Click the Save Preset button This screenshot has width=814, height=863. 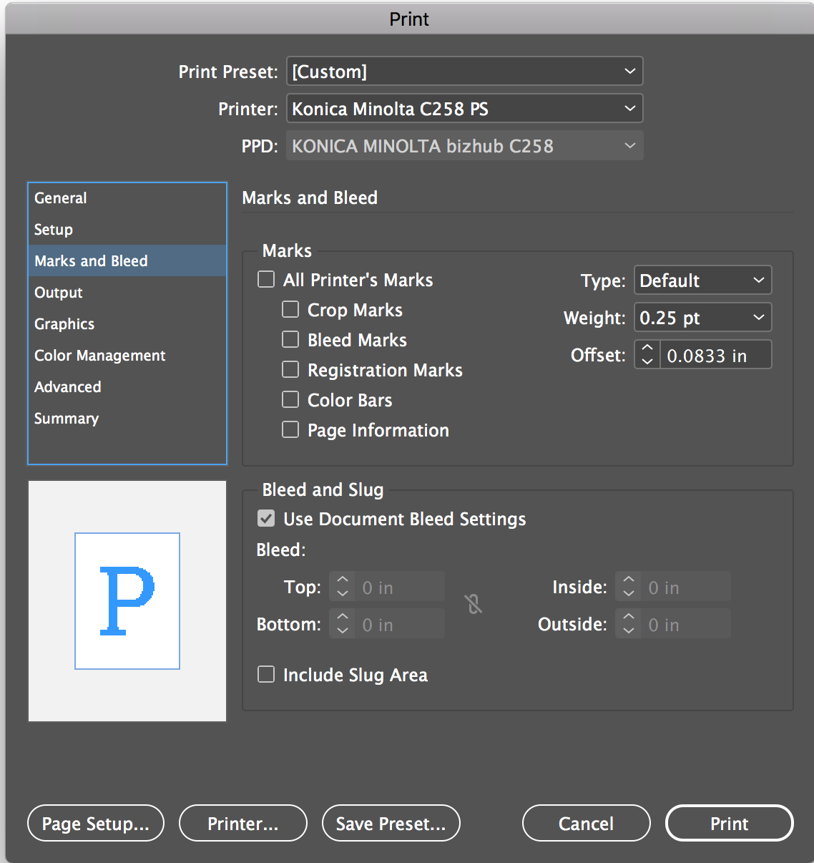point(391,824)
